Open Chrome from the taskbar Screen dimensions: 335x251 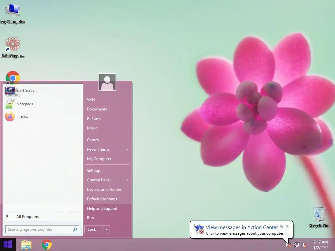point(46,244)
